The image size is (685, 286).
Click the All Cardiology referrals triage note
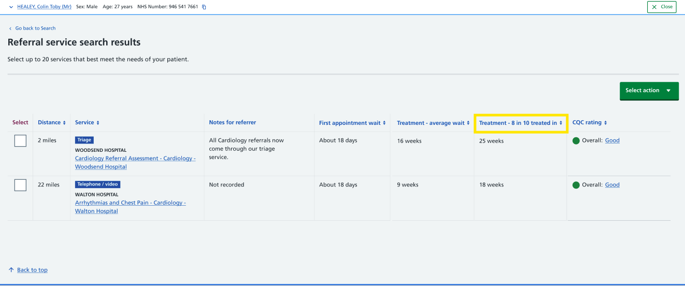(247, 149)
